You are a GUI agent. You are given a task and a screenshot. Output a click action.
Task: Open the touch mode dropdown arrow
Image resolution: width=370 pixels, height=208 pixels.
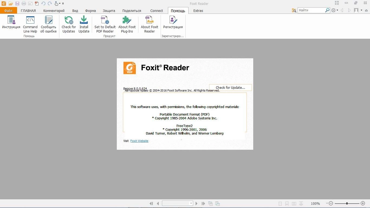point(60,4)
